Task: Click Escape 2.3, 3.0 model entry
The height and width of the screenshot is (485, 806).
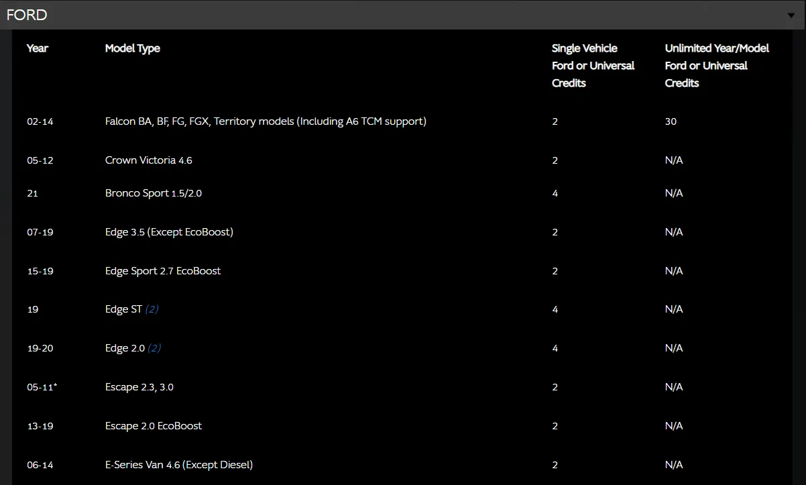Action: point(139,387)
